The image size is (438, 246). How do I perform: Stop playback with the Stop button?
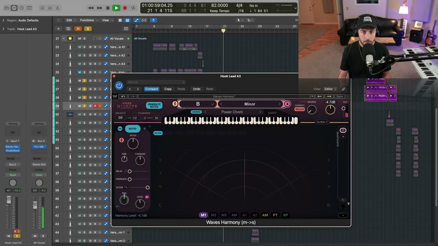108,8
